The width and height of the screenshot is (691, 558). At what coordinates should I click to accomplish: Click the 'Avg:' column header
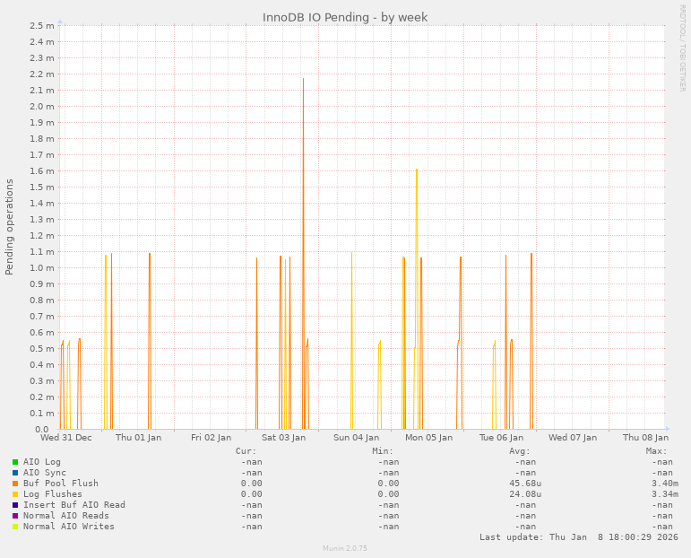[520, 451]
